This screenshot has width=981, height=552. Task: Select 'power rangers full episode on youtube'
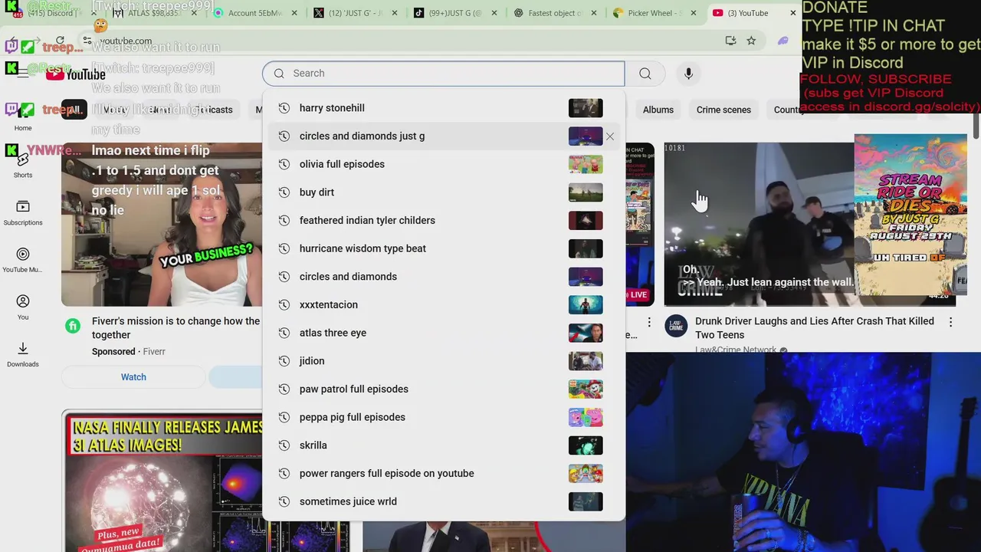tap(443, 473)
